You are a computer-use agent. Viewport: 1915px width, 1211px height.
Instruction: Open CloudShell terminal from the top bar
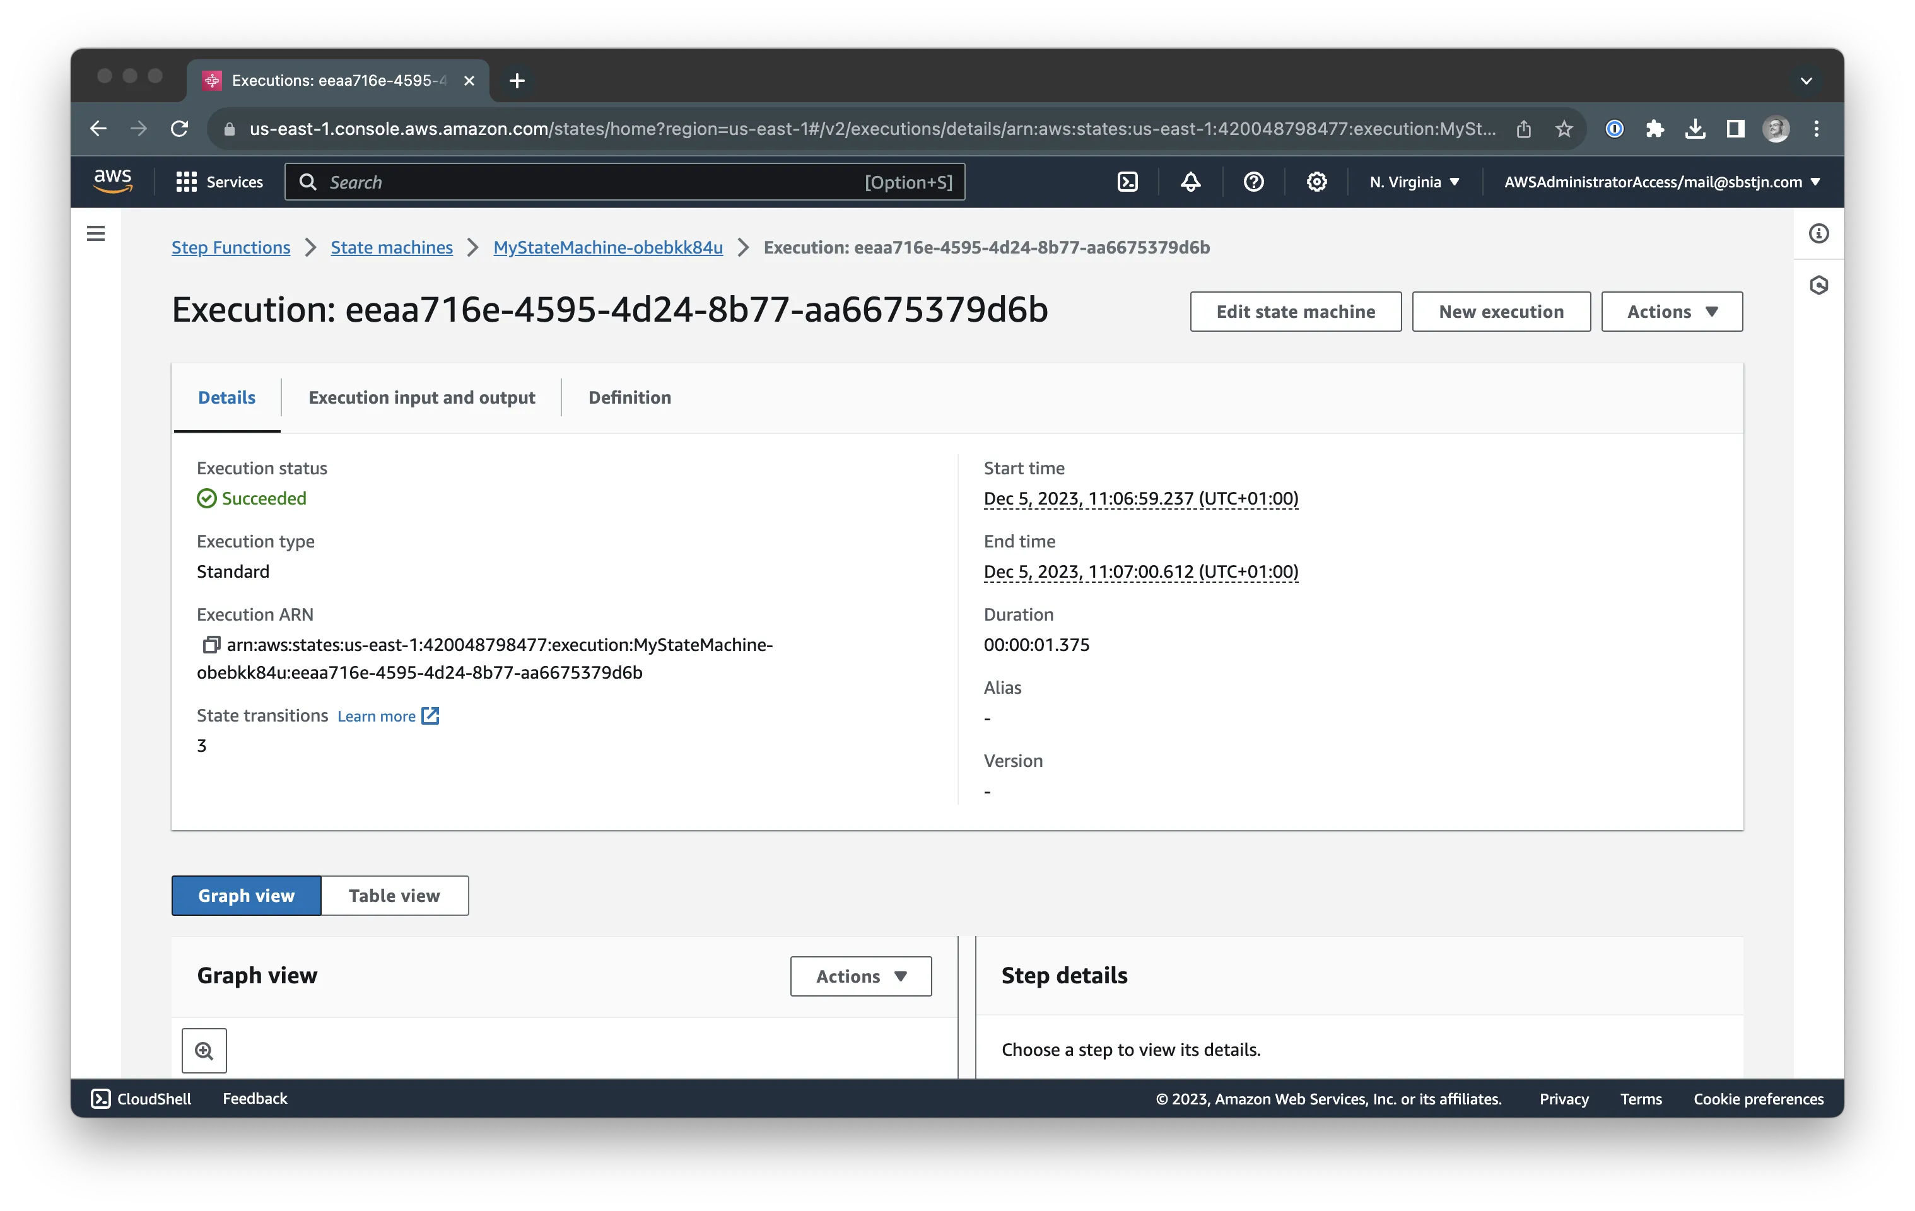pos(1128,181)
